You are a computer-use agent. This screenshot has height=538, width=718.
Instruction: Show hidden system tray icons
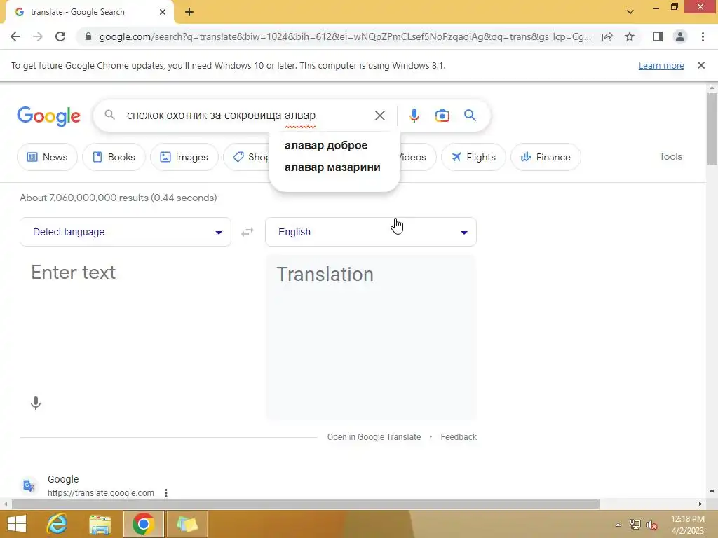pos(618,525)
